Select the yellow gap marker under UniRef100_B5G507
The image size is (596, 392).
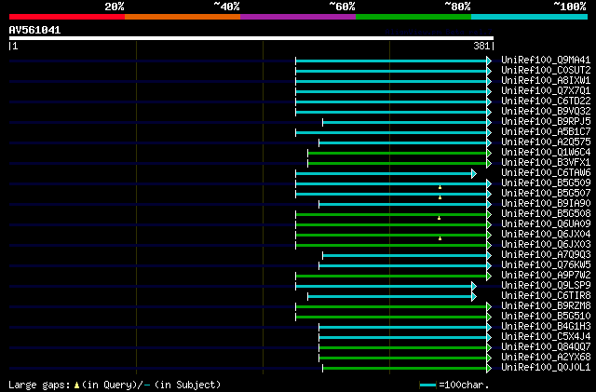coord(440,197)
